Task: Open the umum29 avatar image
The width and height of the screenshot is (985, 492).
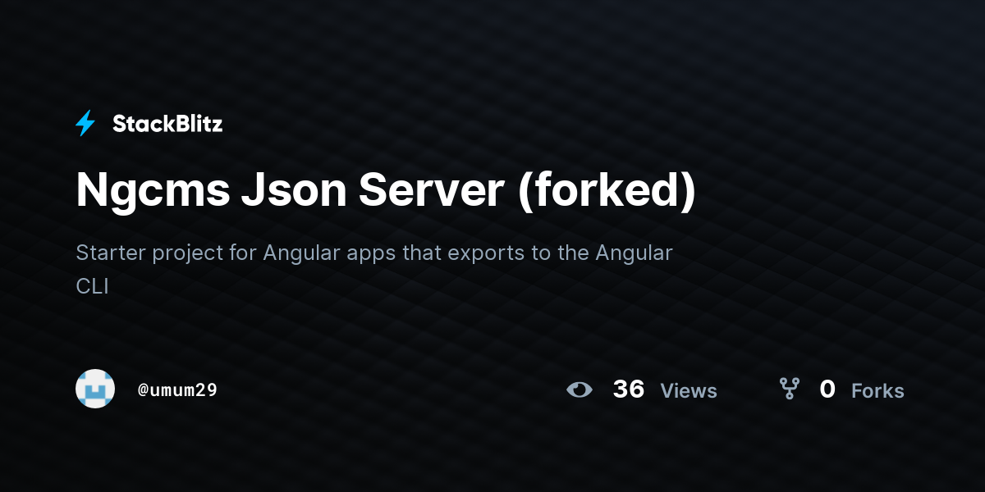Action: (95, 389)
